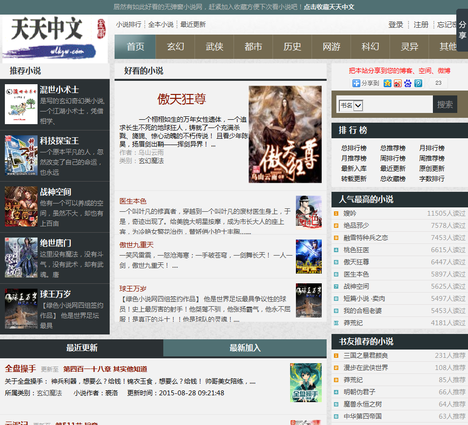Open 魔兽永恒之树 in recommended list
Viewport: 468px width, 425px height.
pyautogui.click(x=362, y=404)
